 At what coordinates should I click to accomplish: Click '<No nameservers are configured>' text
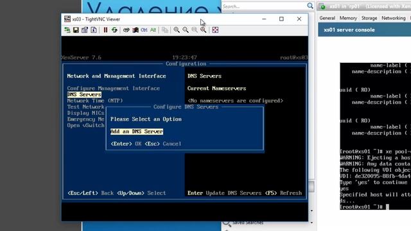click(x=236, y=101)
